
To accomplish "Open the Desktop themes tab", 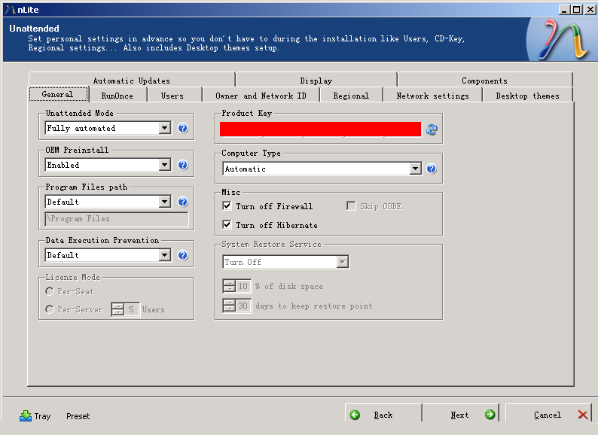I will [527, 96].
